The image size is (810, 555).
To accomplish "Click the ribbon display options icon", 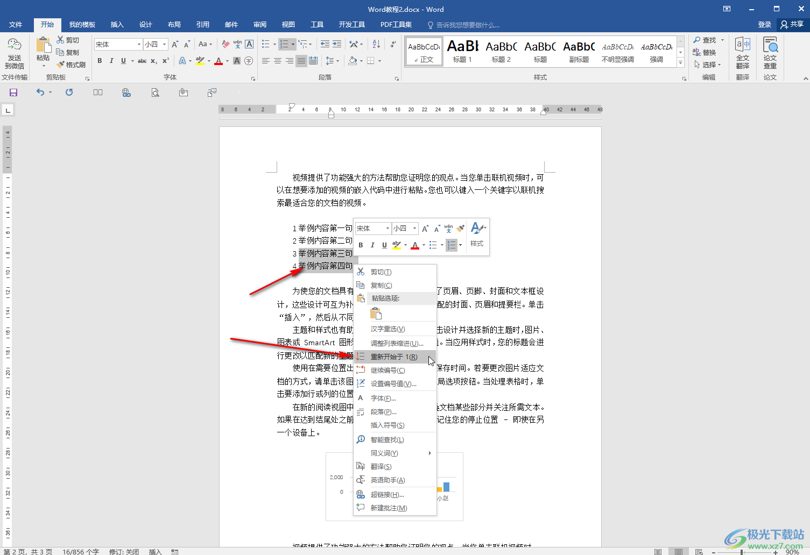I will [x=727, y=9].
